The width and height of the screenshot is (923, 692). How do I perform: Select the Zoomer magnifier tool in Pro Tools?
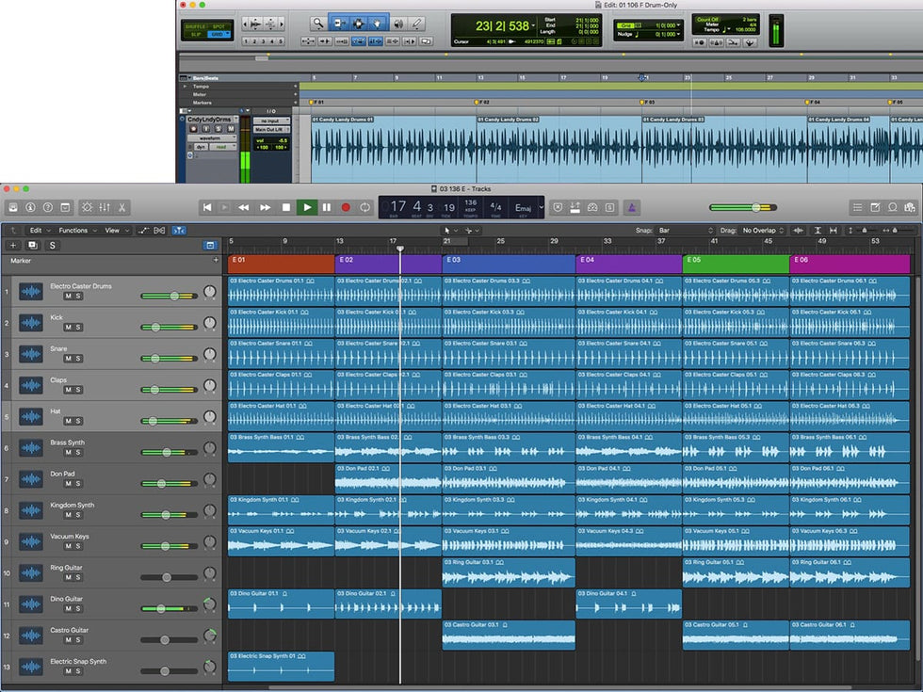click(x=318, y=23)
